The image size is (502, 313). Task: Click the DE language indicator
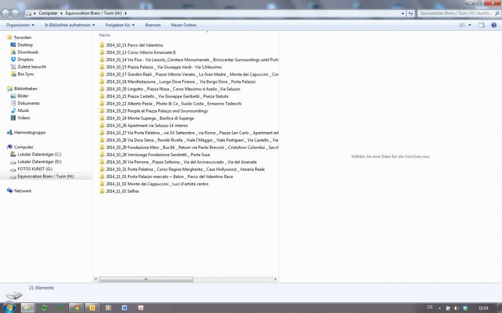(430, 307)
